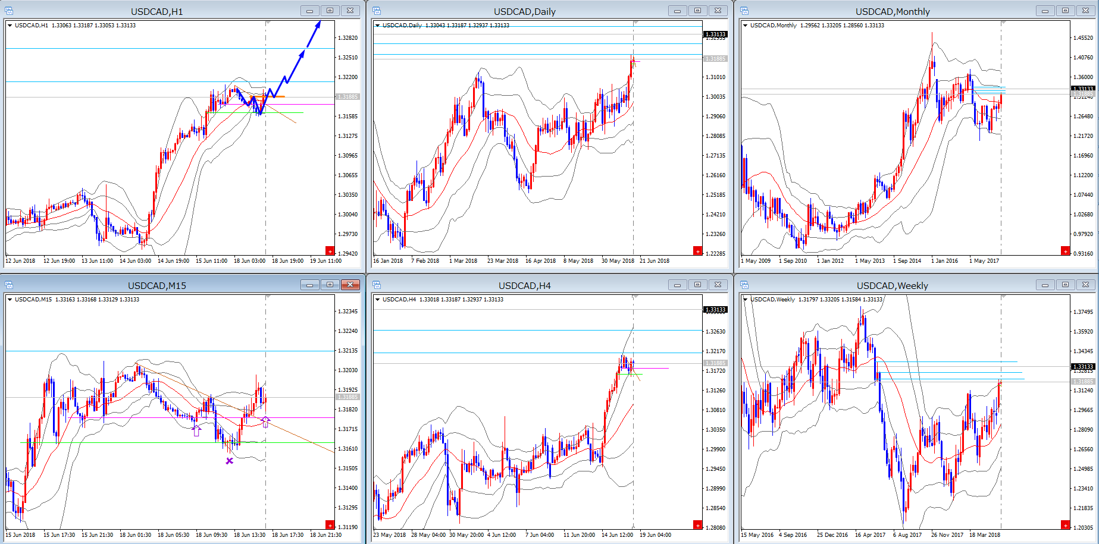This screenshot has width=1099, height=544.
Task: Select the green horizontal line on M15 chart
Action: coord(119,442)
